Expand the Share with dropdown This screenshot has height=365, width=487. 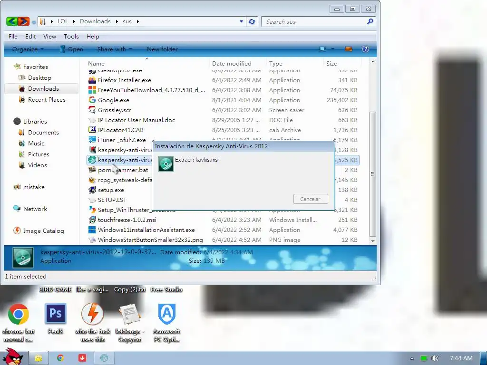coord(115,49)
